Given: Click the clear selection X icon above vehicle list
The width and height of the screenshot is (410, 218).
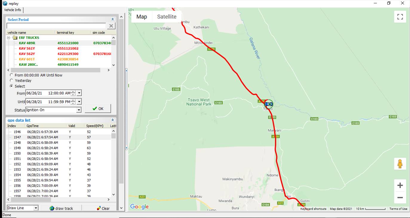Looking at the screenshot, I should (111, 26).
